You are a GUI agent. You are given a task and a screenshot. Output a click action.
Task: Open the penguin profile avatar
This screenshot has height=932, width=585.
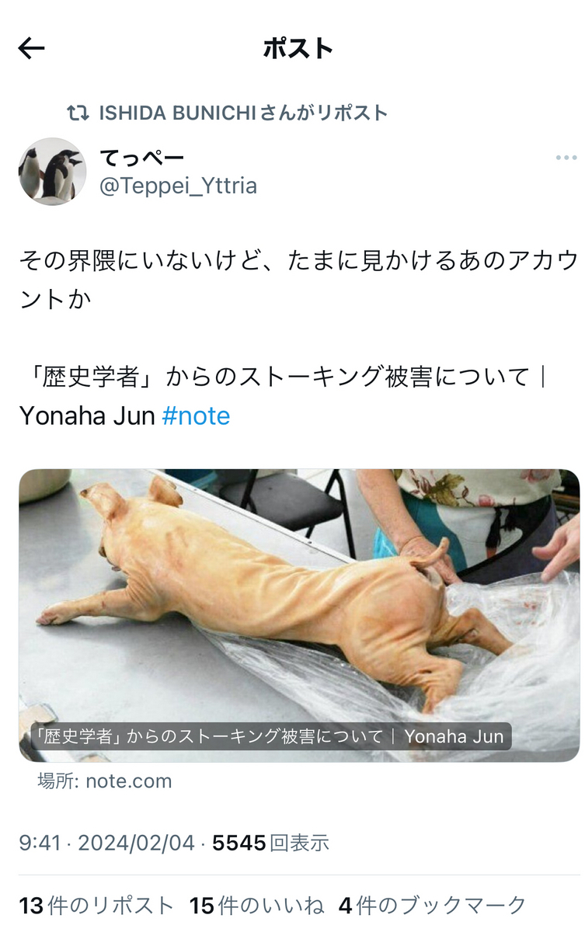pyautogui.click(x=53, y=172)
